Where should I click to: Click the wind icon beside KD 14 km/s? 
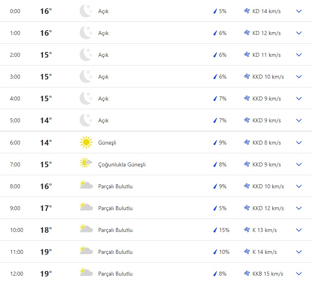click(247, 11)
